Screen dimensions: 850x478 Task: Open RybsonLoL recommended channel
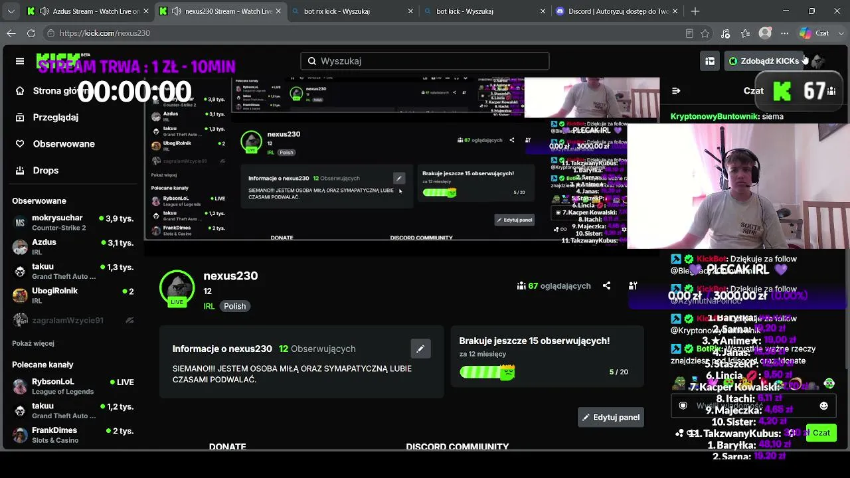point(73,386)
